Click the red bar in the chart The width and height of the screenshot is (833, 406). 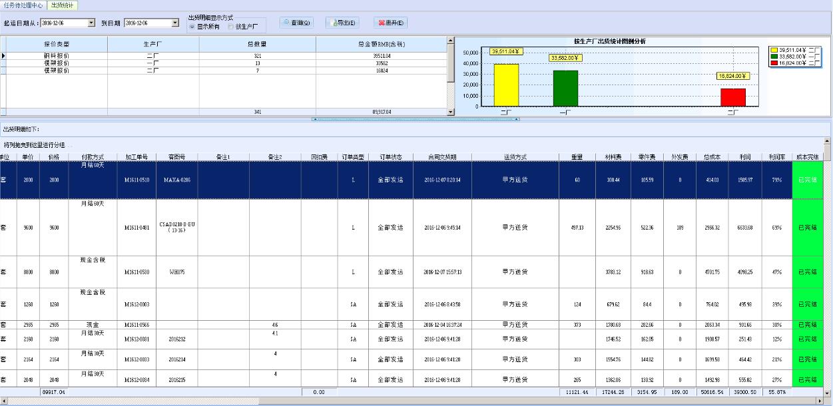(733, 97)
